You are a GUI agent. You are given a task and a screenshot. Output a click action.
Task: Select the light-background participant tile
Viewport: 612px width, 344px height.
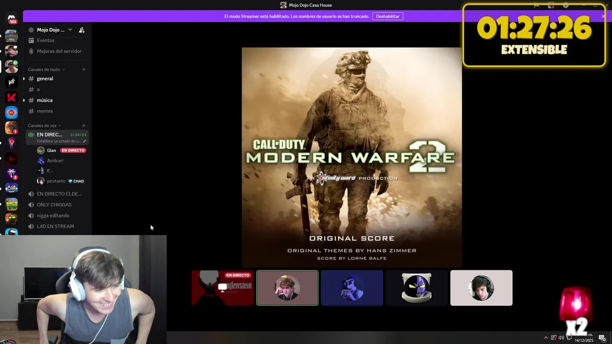(481, 288)
